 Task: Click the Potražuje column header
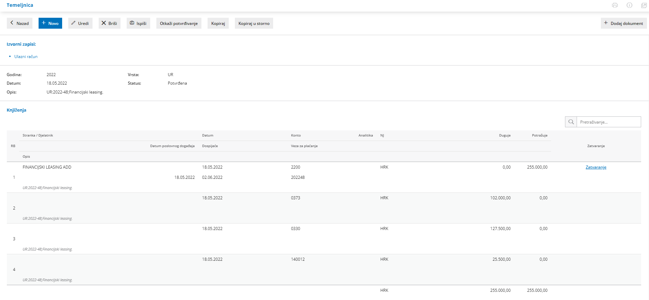coord(540,135)
